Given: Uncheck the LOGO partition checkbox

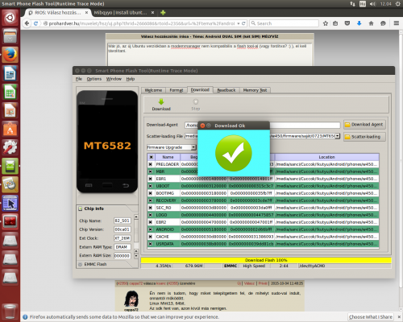Looking at the screenshot, I should coord(151,215).
